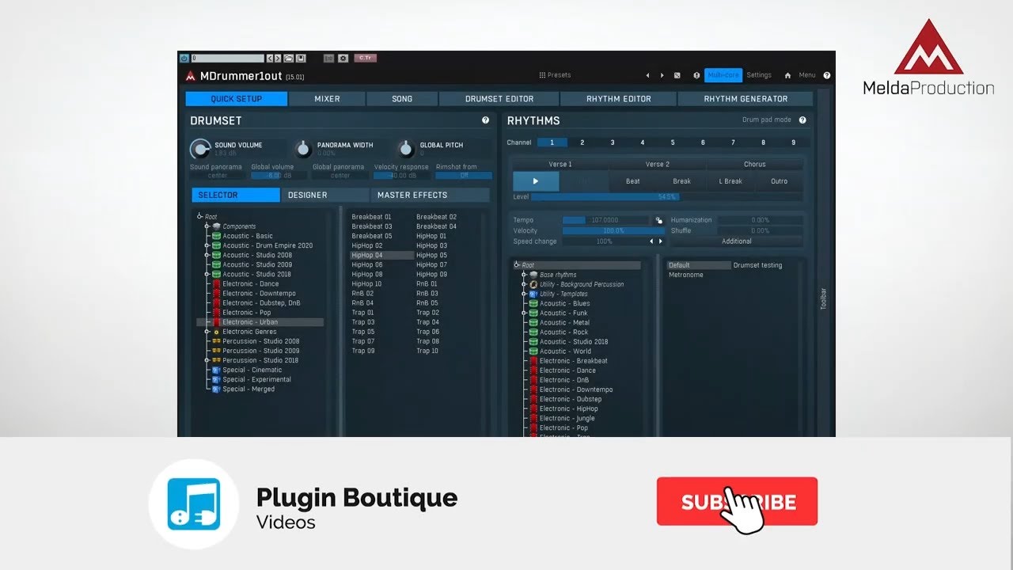Click the tap-tempo hand icon beside Tempo
This screenshot has width=1013, height=570.
pyautogui.click(x=659, y=220)
